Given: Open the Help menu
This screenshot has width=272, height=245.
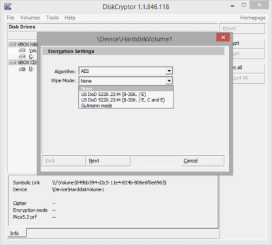Looking at the screenshot, I should coord(70,18).
